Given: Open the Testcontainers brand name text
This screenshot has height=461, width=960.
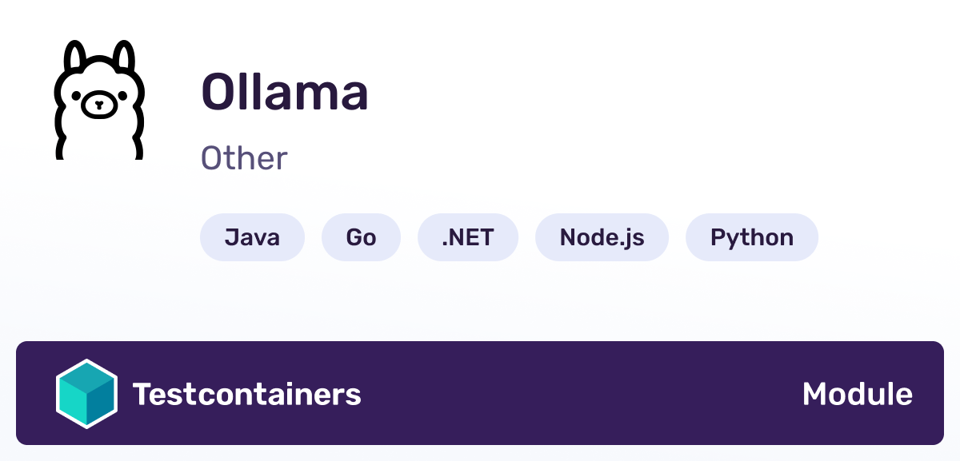Looking at the screenshot, I should 247,394.
